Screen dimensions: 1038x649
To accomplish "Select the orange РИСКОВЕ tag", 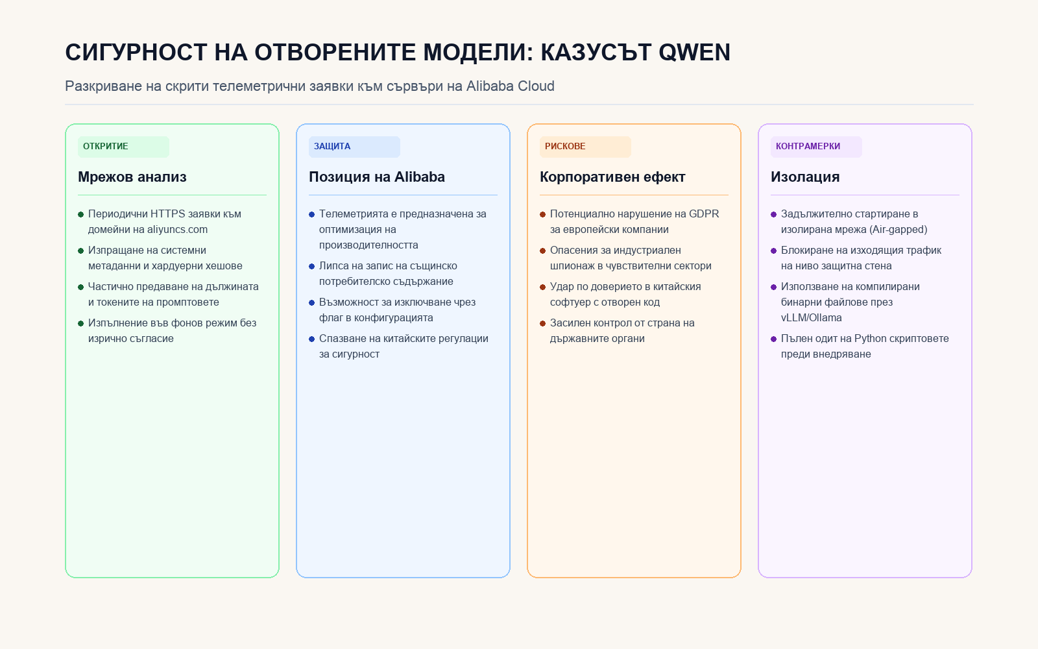I will tap(585, 147).
